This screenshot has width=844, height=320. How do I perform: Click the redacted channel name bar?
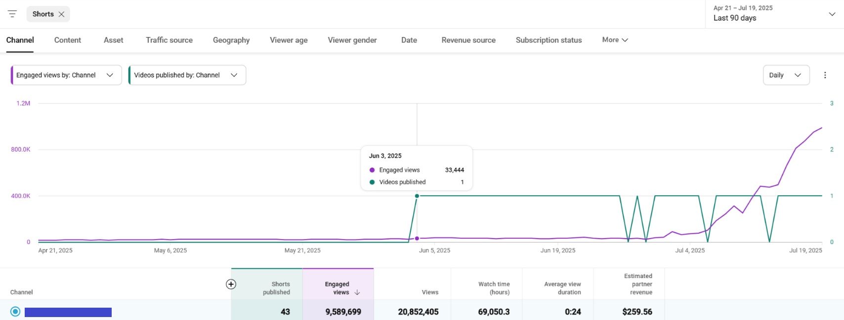click(68, 312)
